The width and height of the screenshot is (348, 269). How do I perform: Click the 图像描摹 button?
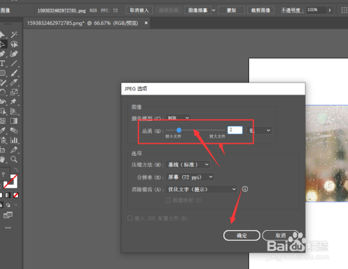coord(198,10)
